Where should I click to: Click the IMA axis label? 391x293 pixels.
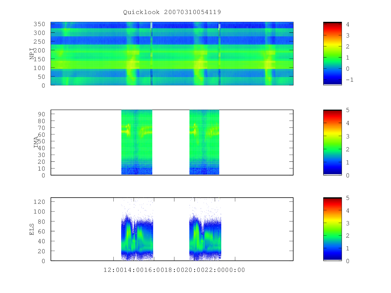point(36,143)
